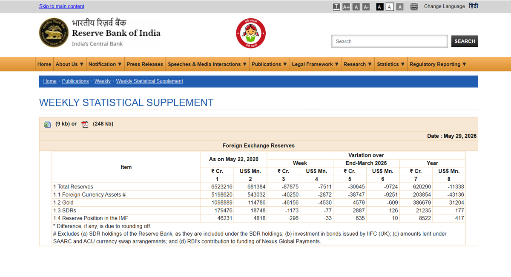511x277 pixels.
Task: Reset font size with normal A icon
Action: coord(356,7)
